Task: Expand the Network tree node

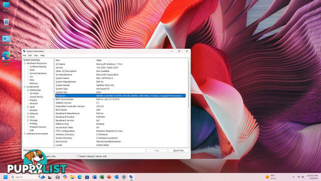Action: pos(28,114)
